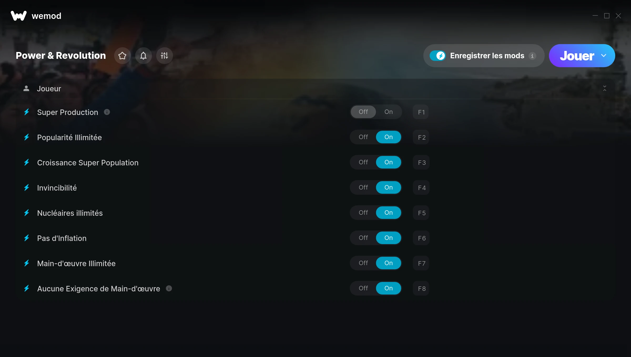This screenshot has height=357, width=631.
Task: Switch Pas d'Inflation to Off
Action: pos(363,238)
